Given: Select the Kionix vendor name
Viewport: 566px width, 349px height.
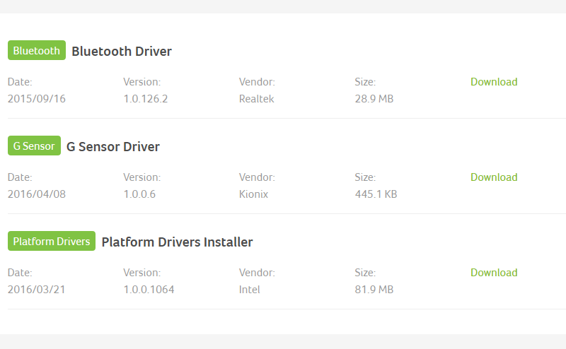Looking at the screenshot, I should point(253,194).
